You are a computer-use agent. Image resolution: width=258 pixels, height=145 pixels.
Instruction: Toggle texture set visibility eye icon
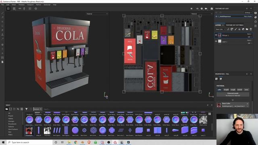(216, 17)
